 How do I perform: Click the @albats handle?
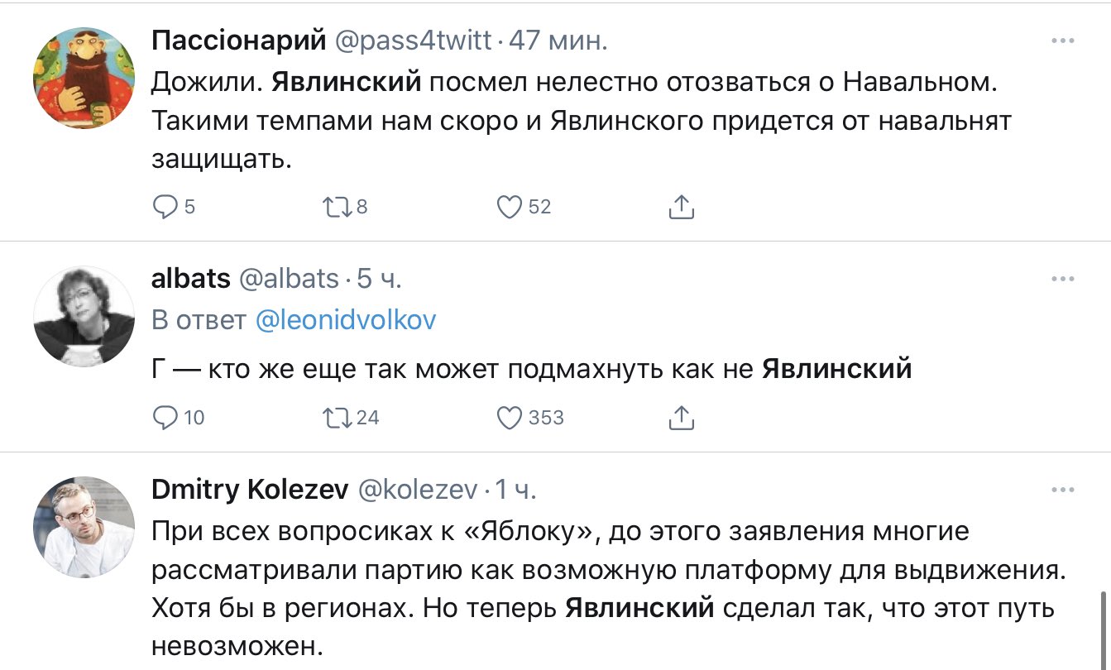(x=289, y=280)
